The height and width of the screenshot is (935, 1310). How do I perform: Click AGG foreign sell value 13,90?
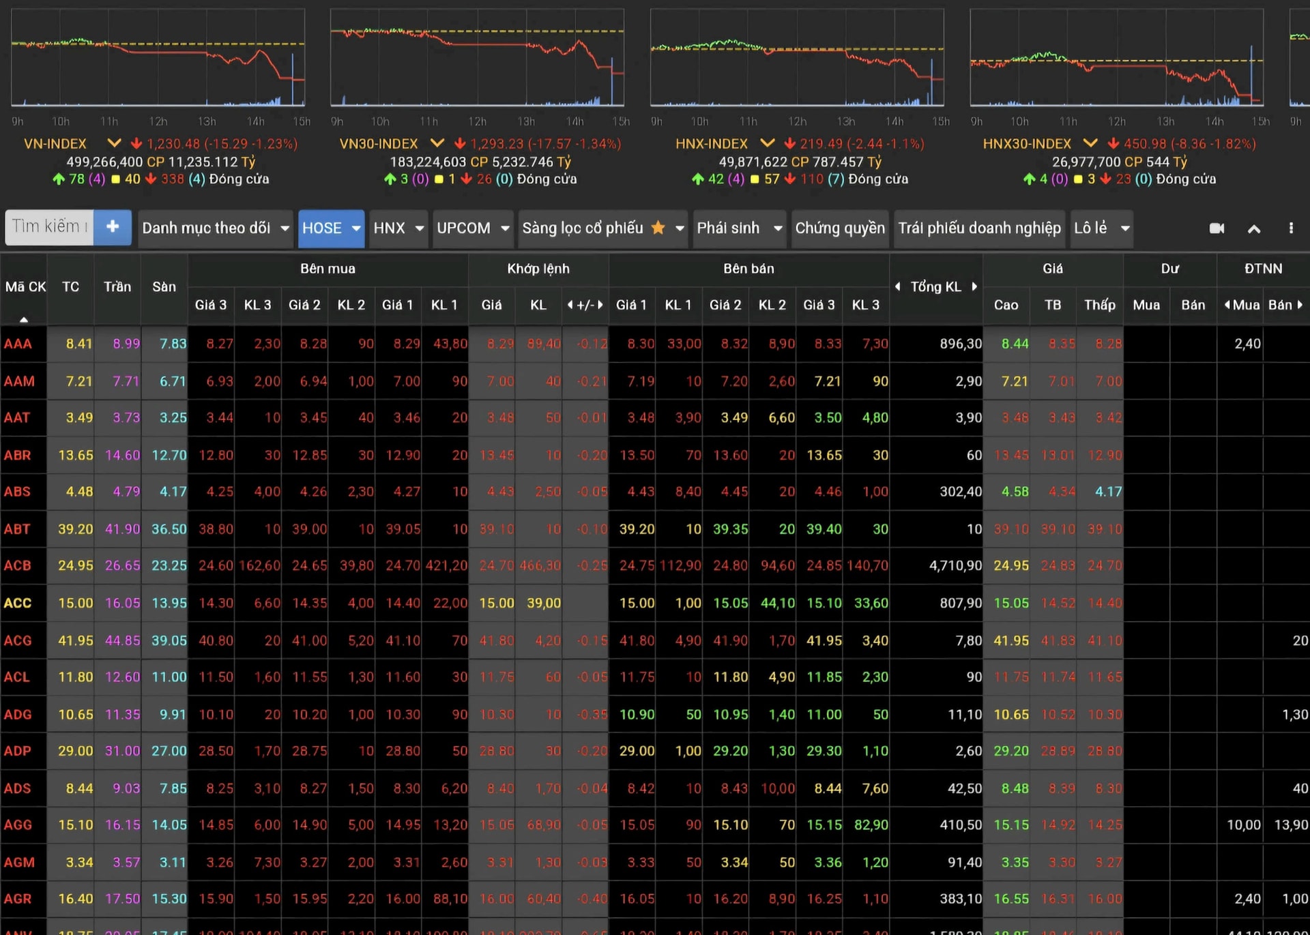1291,825
